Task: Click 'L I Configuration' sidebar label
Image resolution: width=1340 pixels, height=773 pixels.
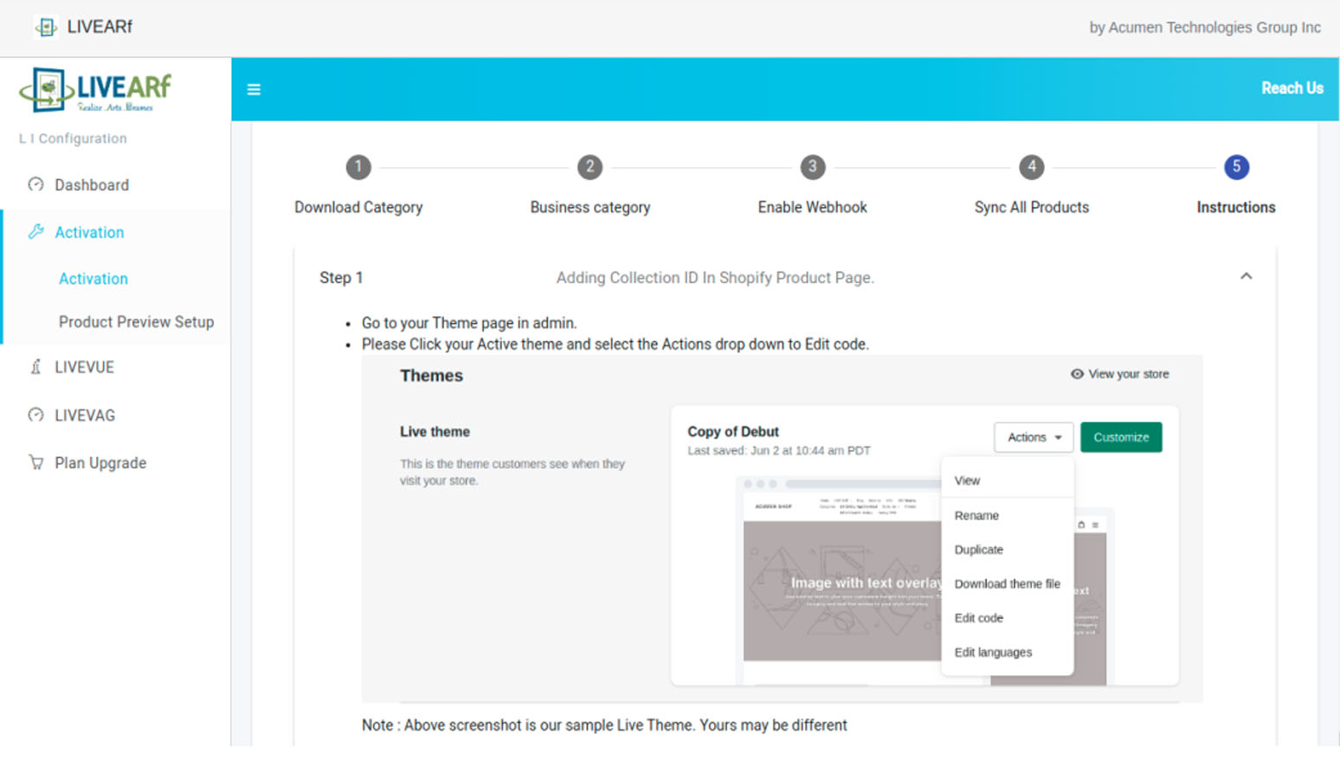Action: click(x=73, y=138)
